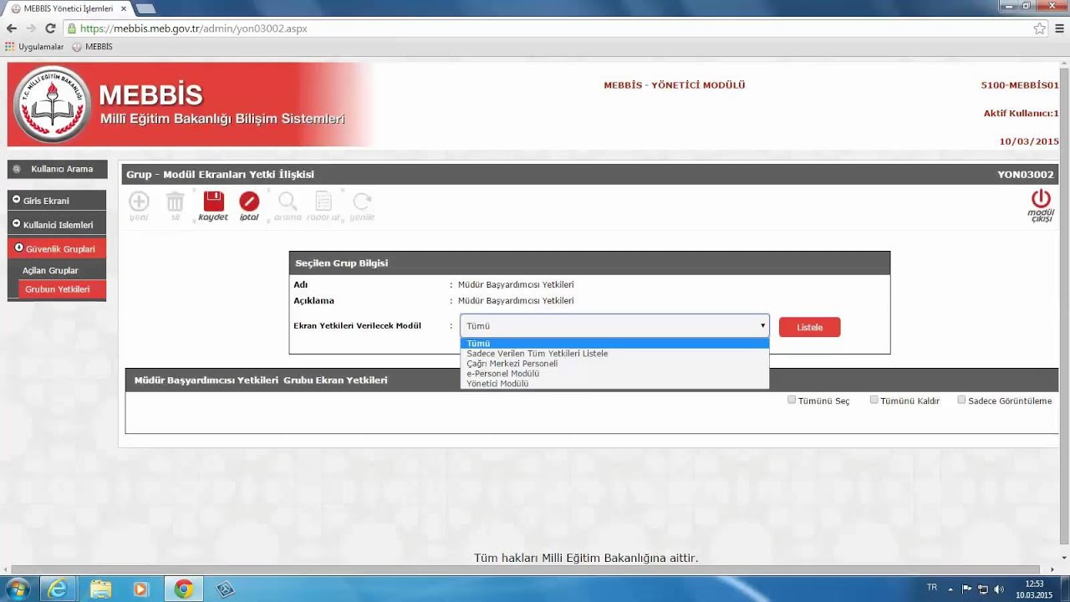Select Yönetici Modülü option
This screenshot has height=602, width=1070.
[614, 384]
